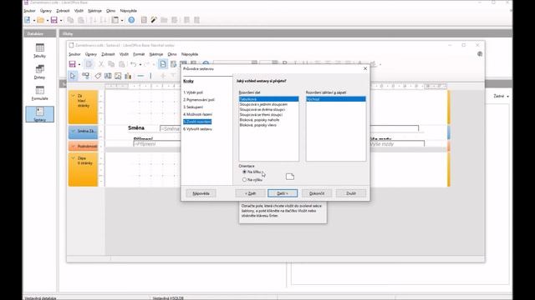The image size is (535, 300).
Task: Click Další > button in wizard
Action: 283,193
